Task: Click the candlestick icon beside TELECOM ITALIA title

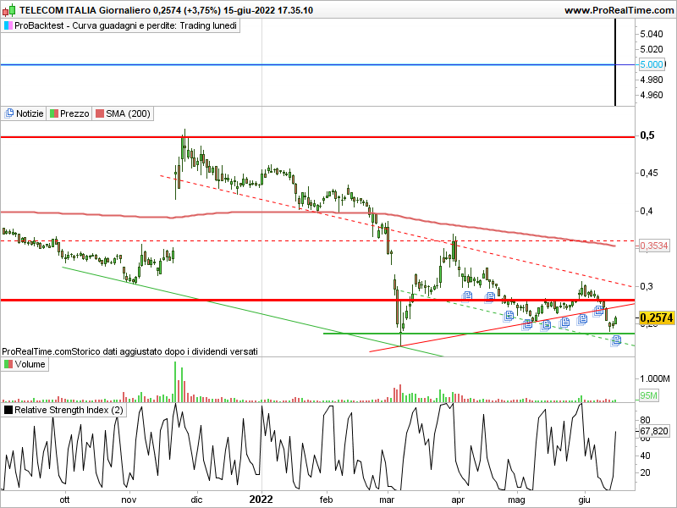Action: point(8,10)
